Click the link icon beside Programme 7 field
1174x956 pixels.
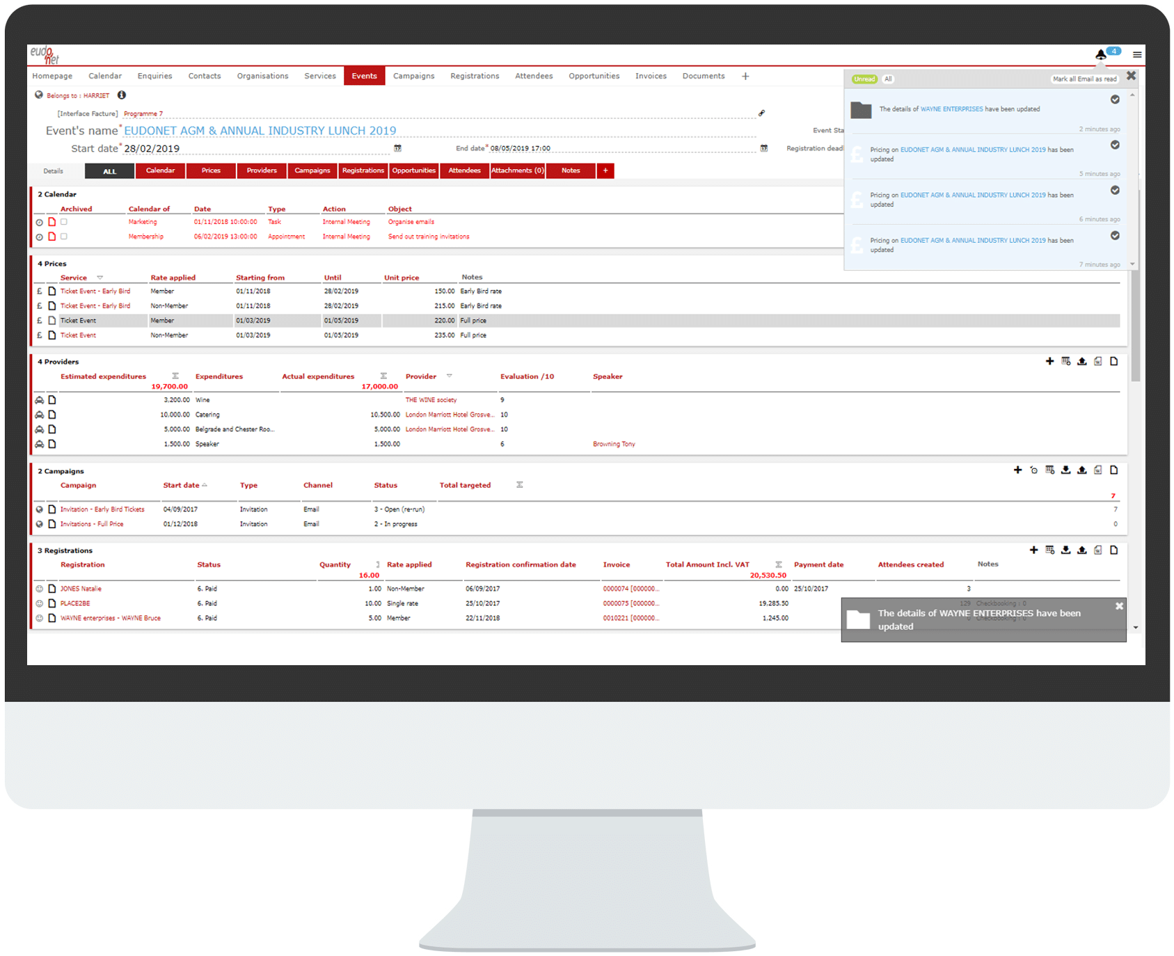761,113
